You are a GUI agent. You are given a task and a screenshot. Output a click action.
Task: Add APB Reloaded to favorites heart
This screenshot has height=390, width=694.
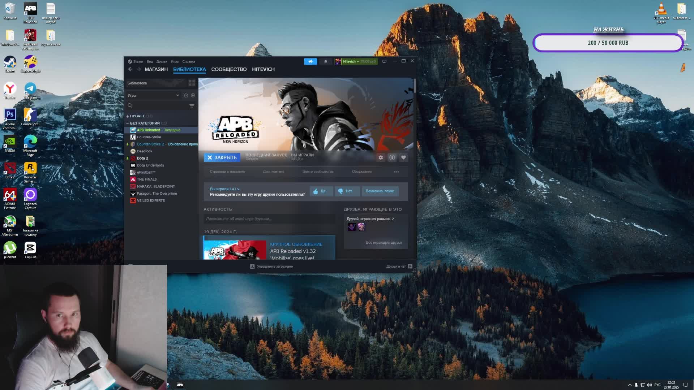[x=403, y=157]
